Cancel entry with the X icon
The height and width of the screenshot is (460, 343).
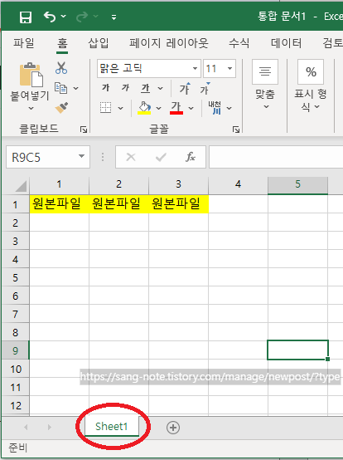coord(131,157)
